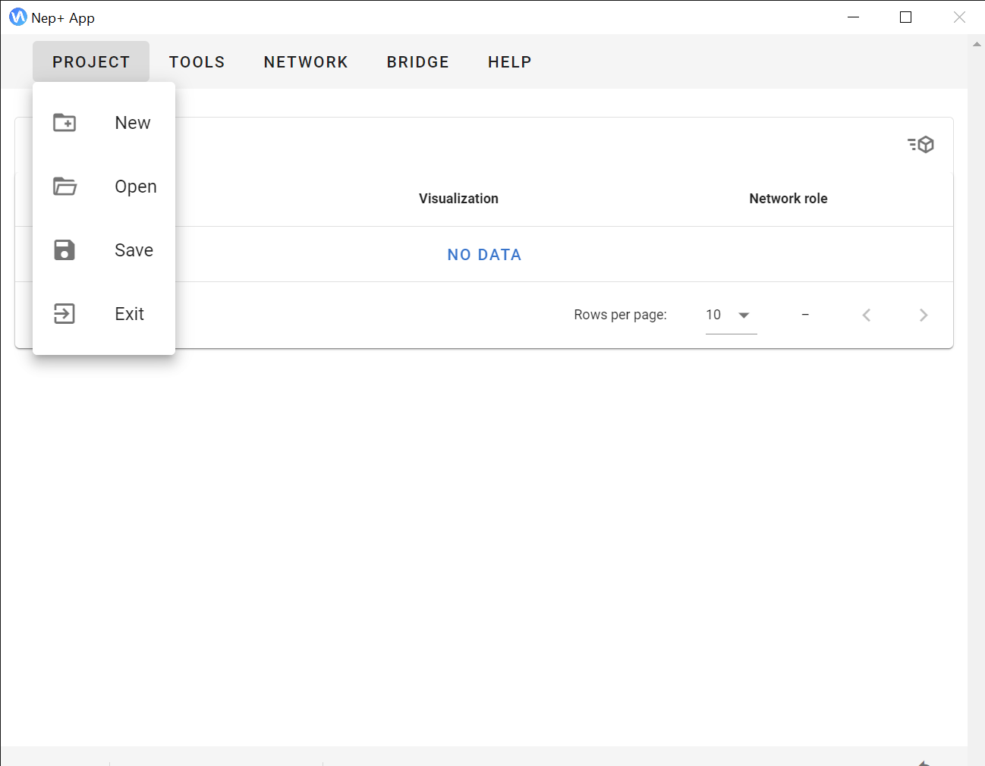Select the rows per page value 10
The height and width of the screenshot is (766, 985).
click(x=713, y=315)
